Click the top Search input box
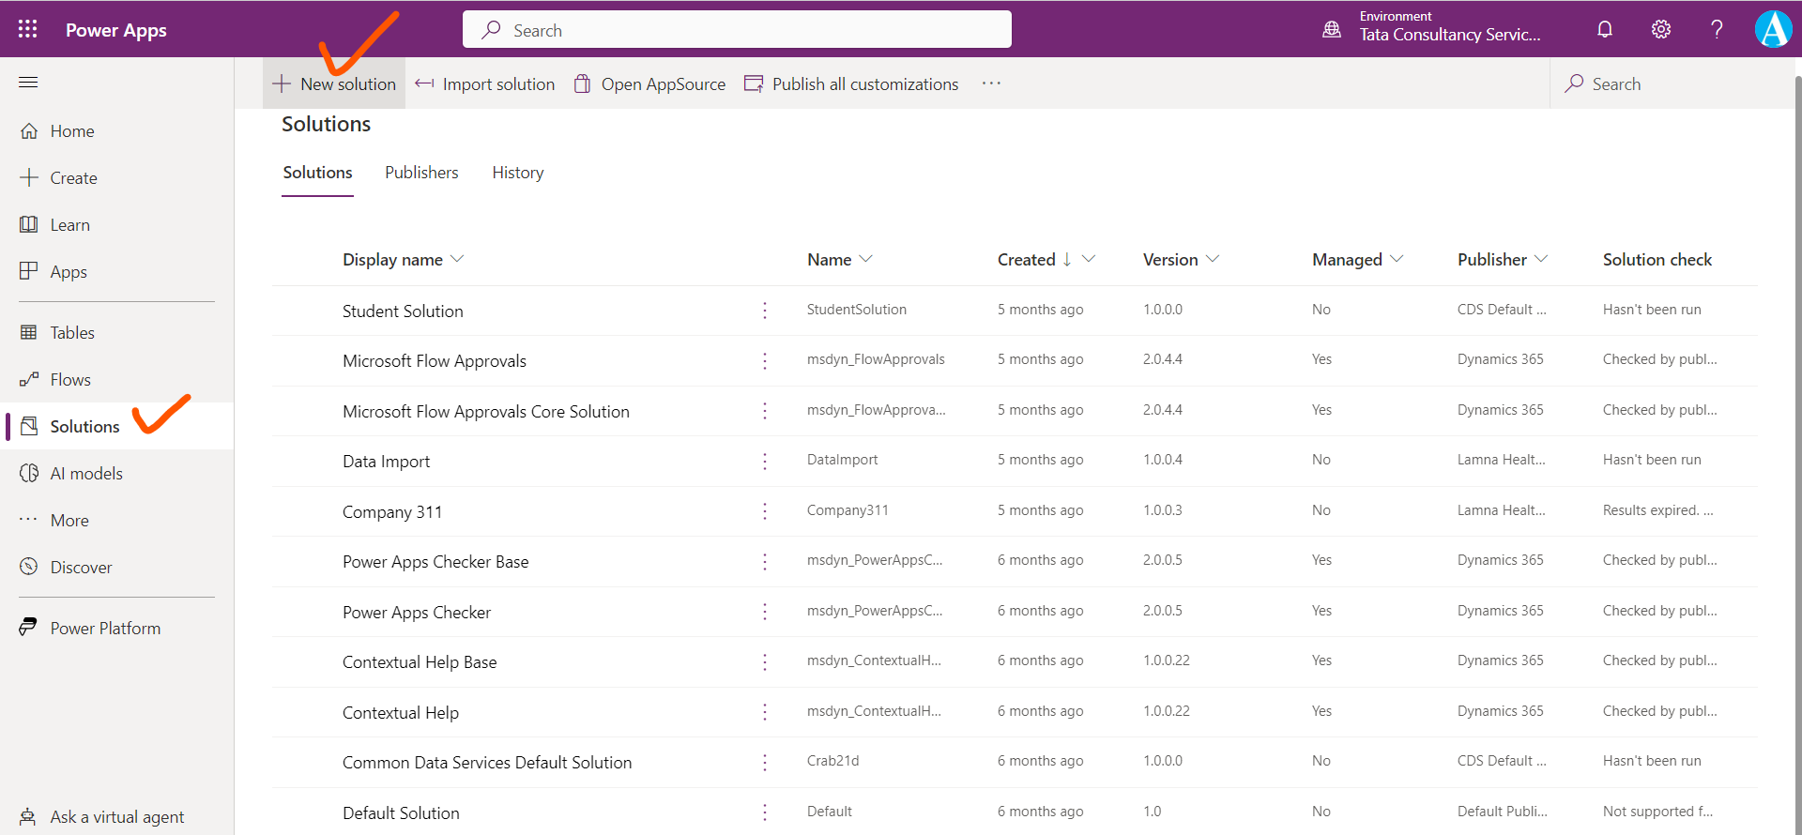1802x835 pixels. coord(737,30)
